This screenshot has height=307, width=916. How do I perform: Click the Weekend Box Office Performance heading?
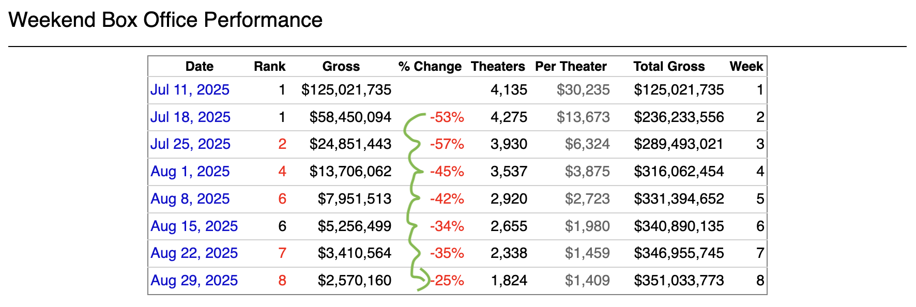click(x=165, y=20)
